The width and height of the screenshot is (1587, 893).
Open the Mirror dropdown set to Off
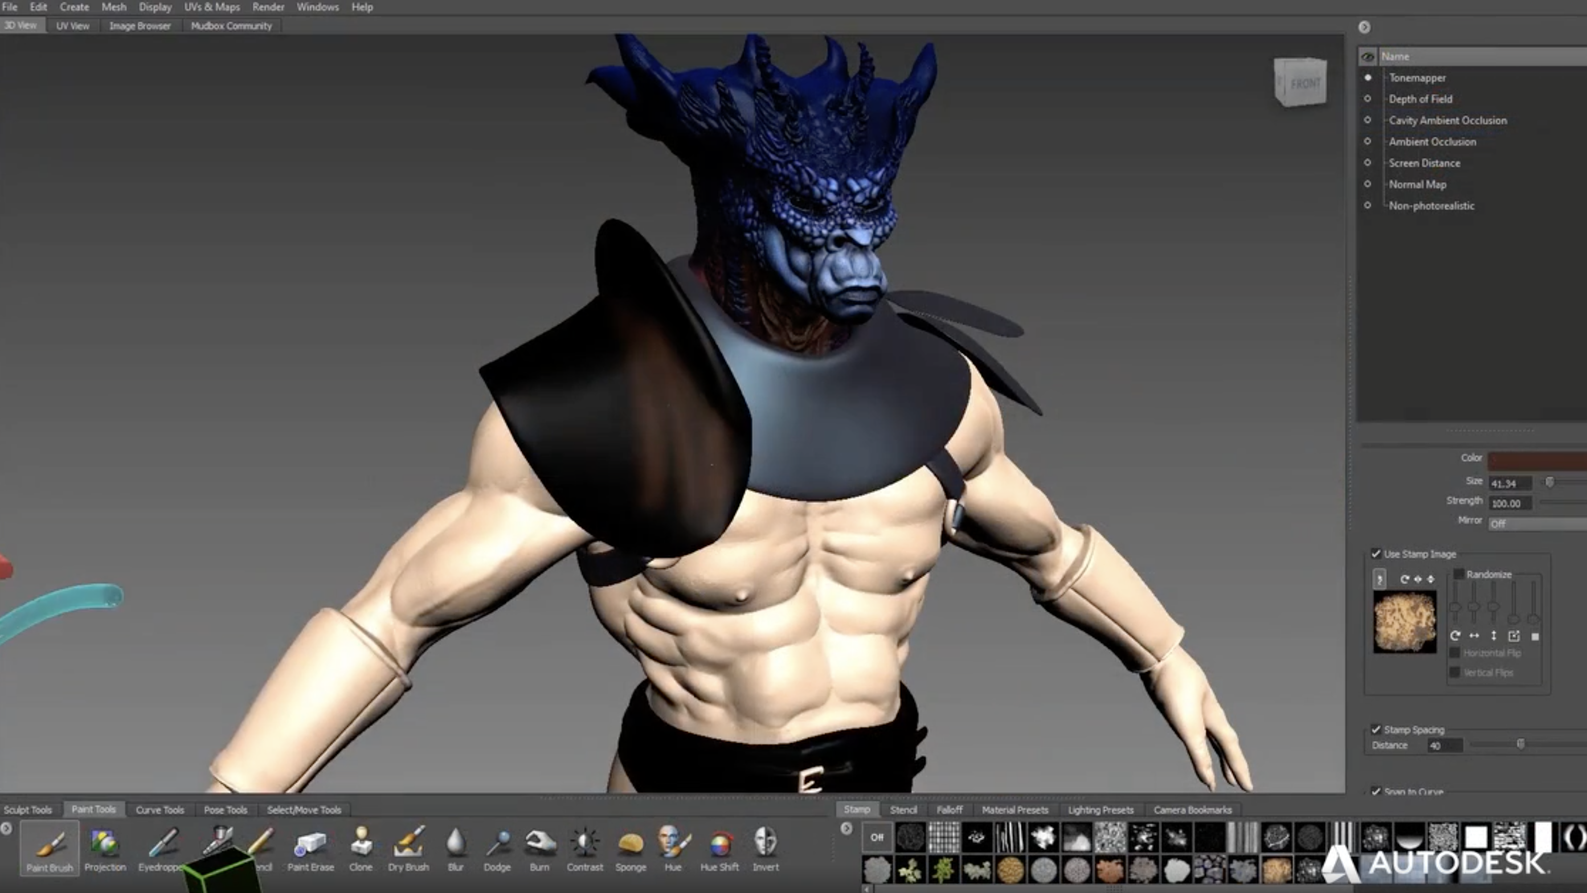pyautogui.click(x=1537, y=523)
